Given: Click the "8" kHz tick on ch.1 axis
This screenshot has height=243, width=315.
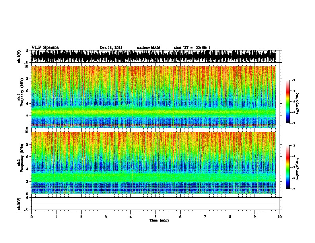Looking at the screenshot, I should pos(27,79).
